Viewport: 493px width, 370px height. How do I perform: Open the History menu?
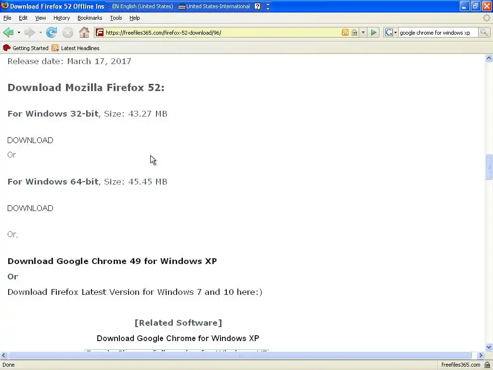(61, 18)
